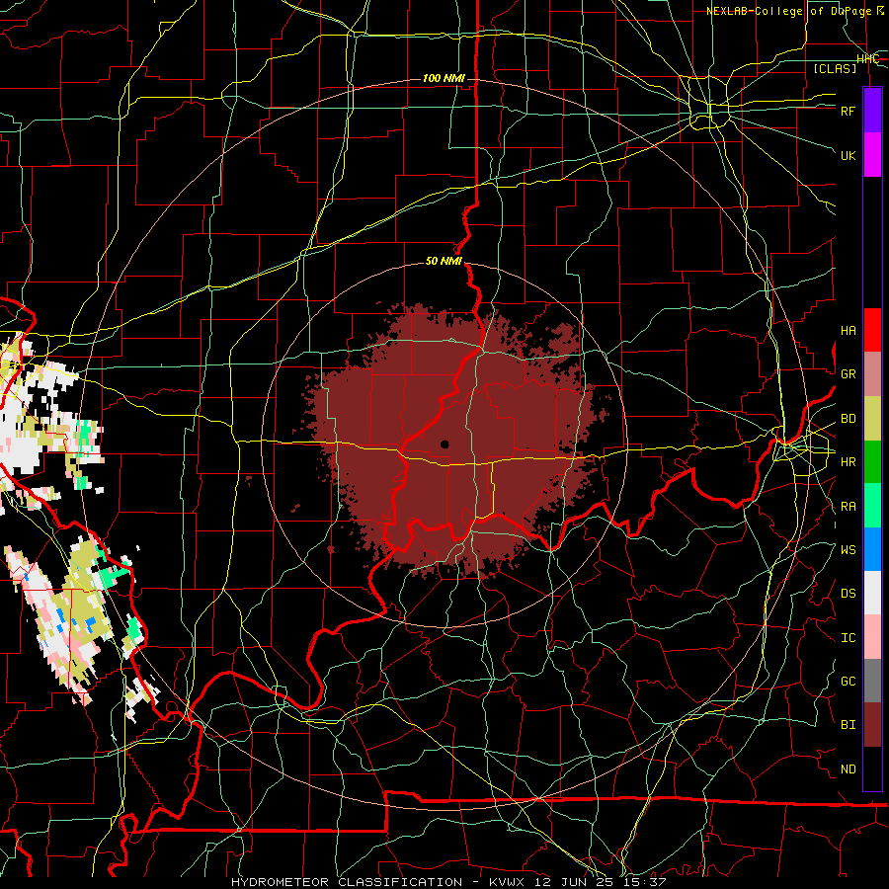Select the olive-yellow BD legend swatch
Image resolution: width=889 pixels, height=889 pixels.
point(872,419)
